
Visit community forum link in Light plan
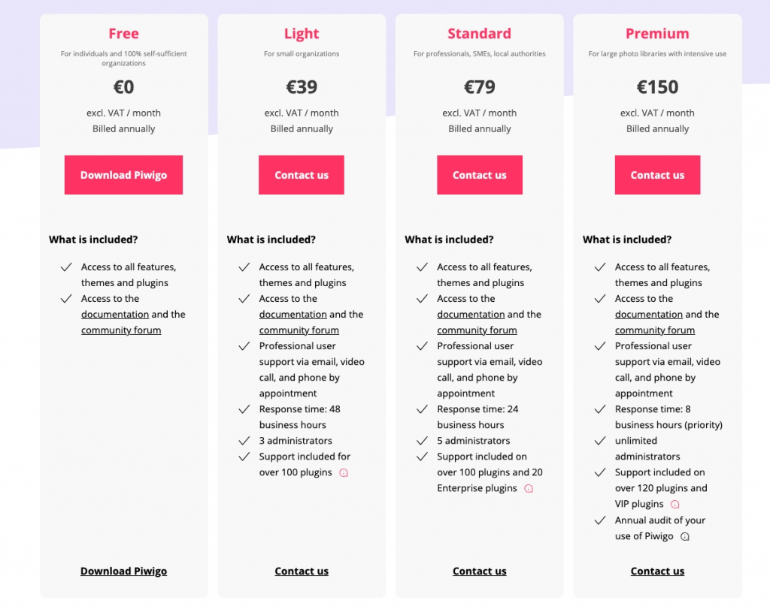click(299, 330)
